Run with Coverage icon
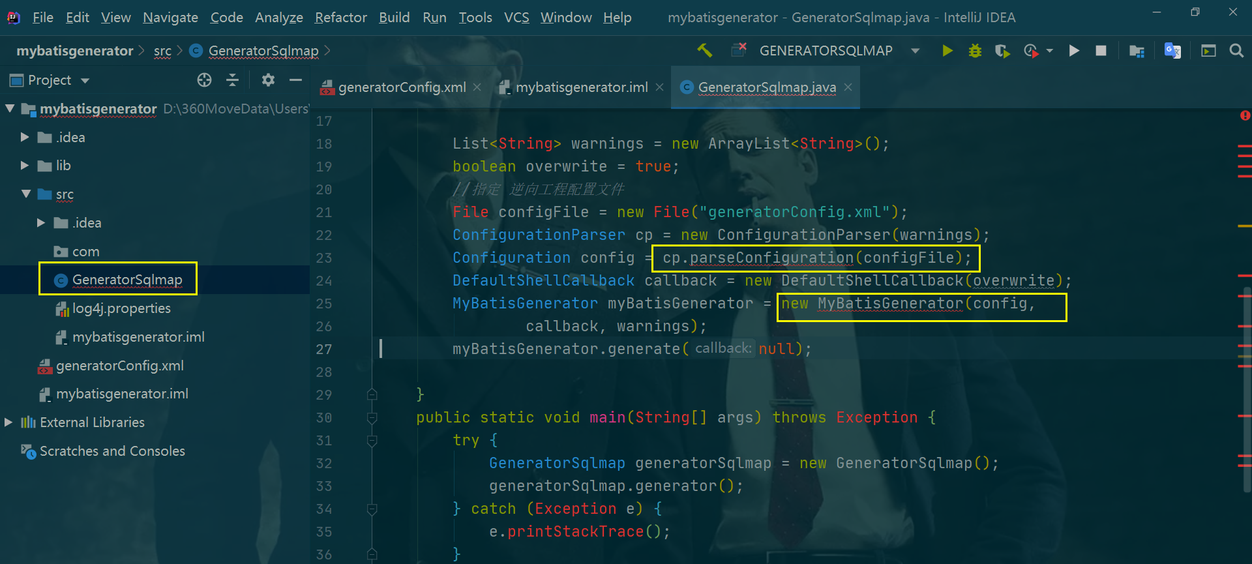The height and width of the screenshot is (564, 1252). point(1002,50)
